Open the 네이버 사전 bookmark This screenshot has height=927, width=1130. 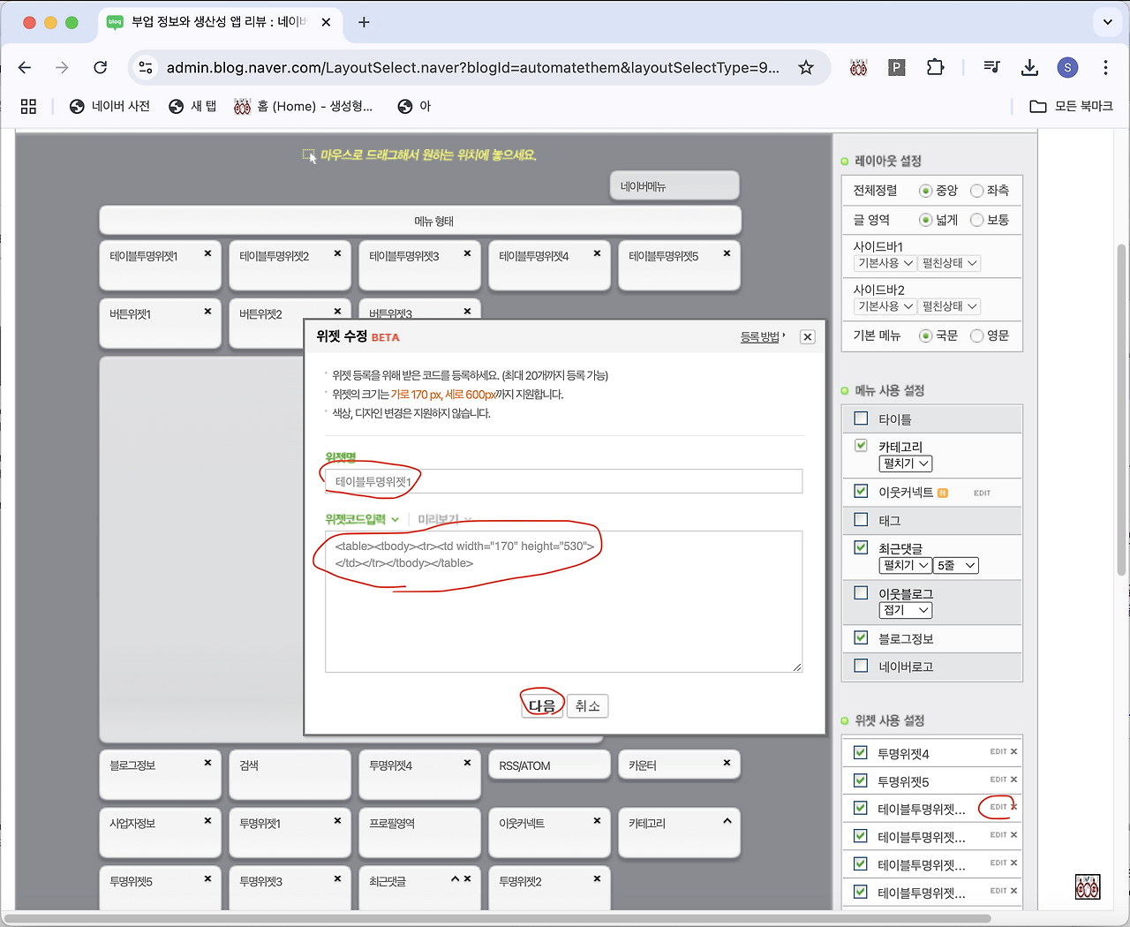pyautogui.click(x=110, y=106)
